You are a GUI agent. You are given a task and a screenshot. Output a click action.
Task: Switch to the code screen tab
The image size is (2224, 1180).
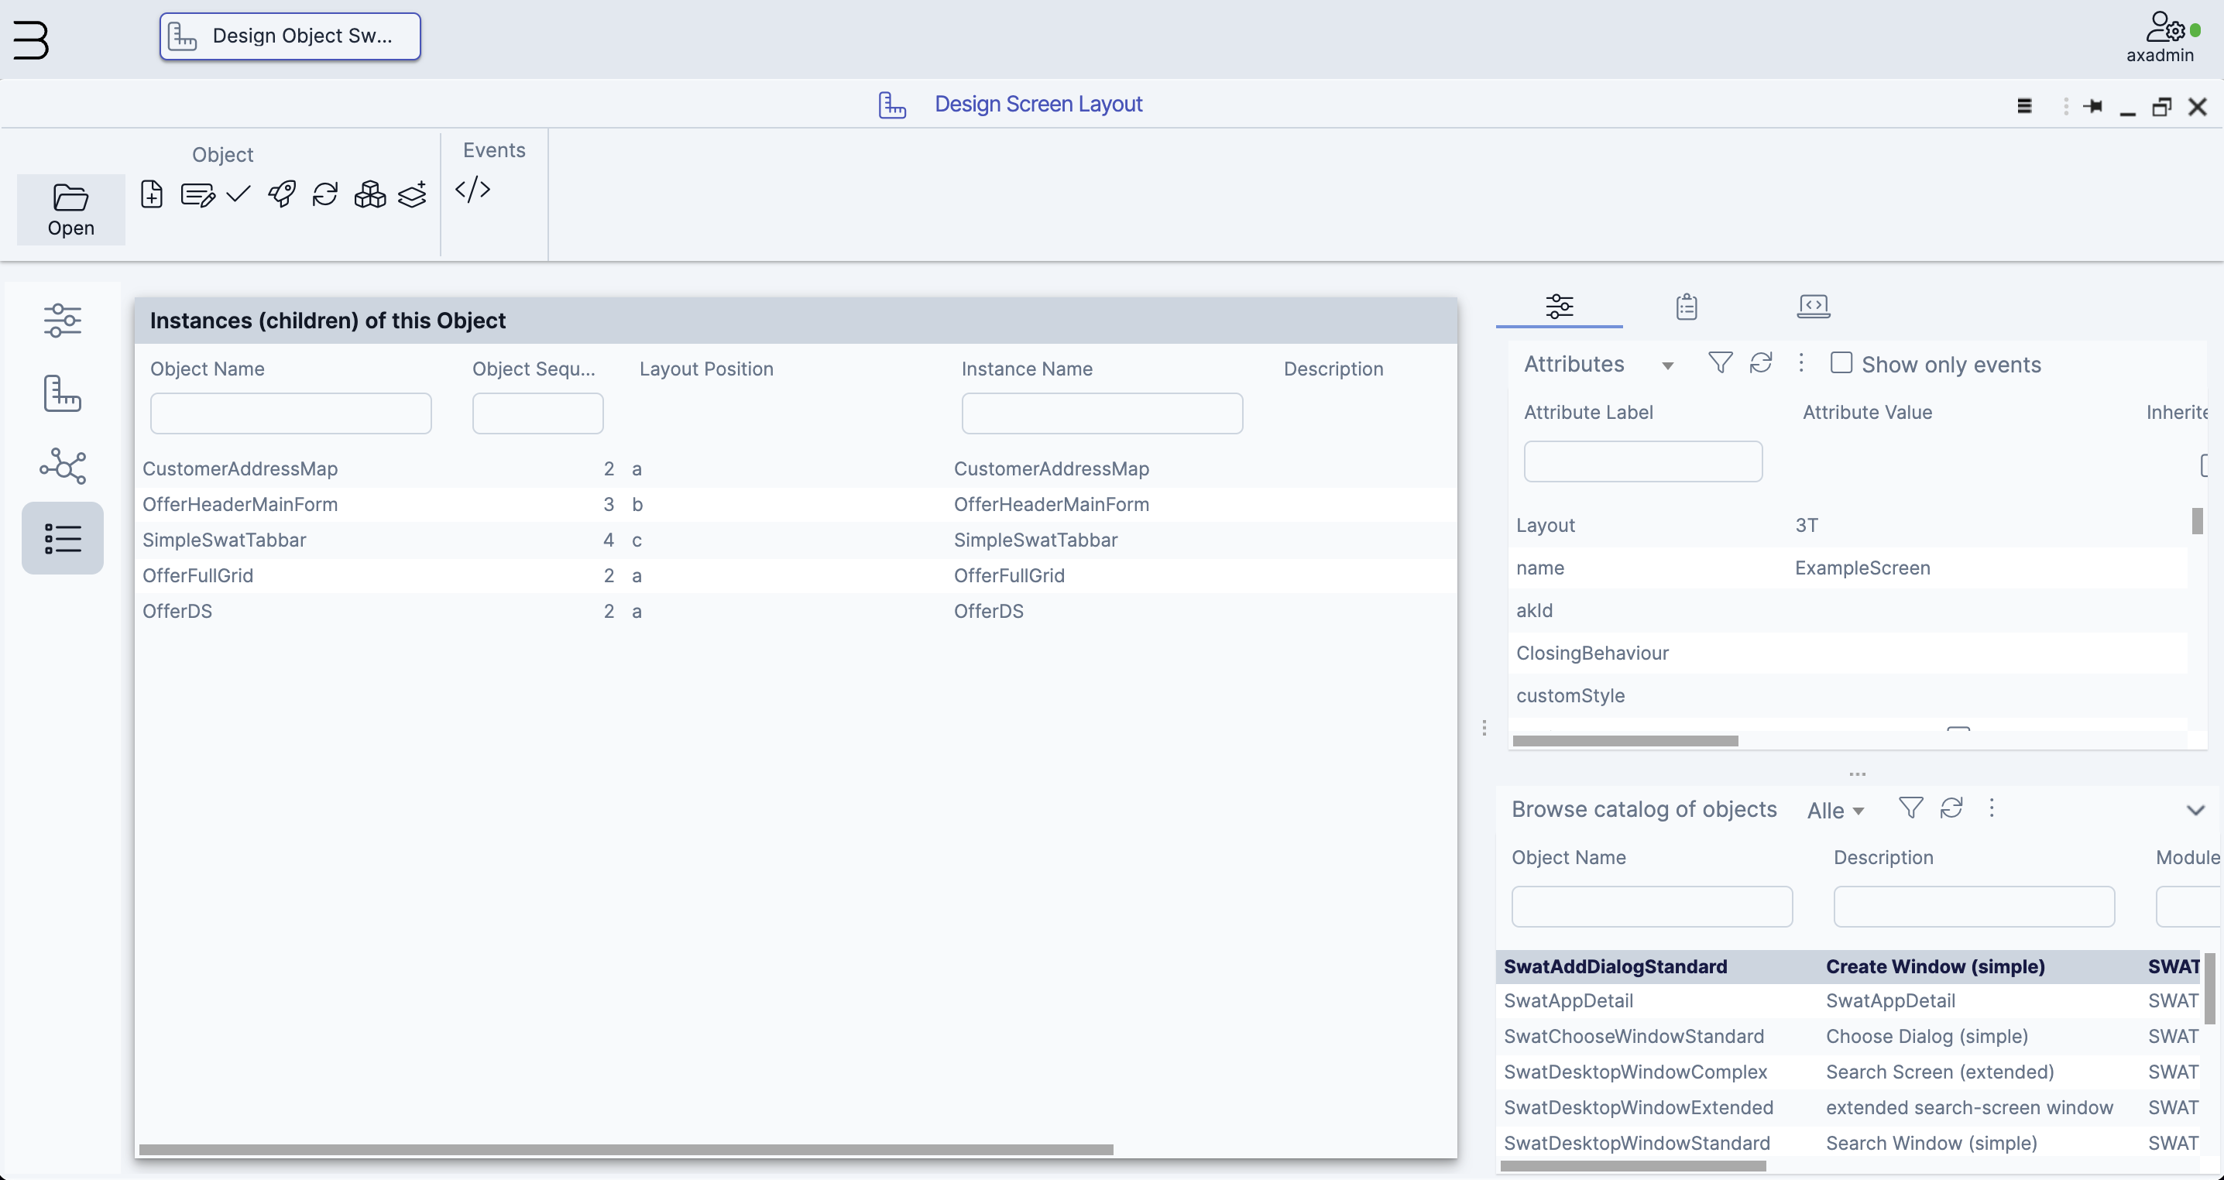coord(1813,307)
